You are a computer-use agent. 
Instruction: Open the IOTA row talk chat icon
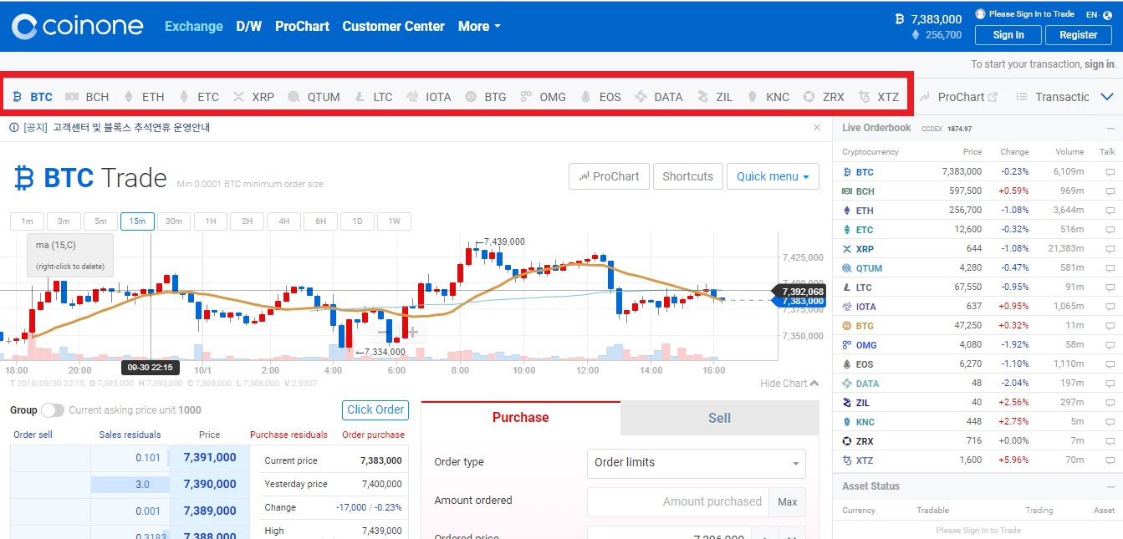click(1110, 307)
